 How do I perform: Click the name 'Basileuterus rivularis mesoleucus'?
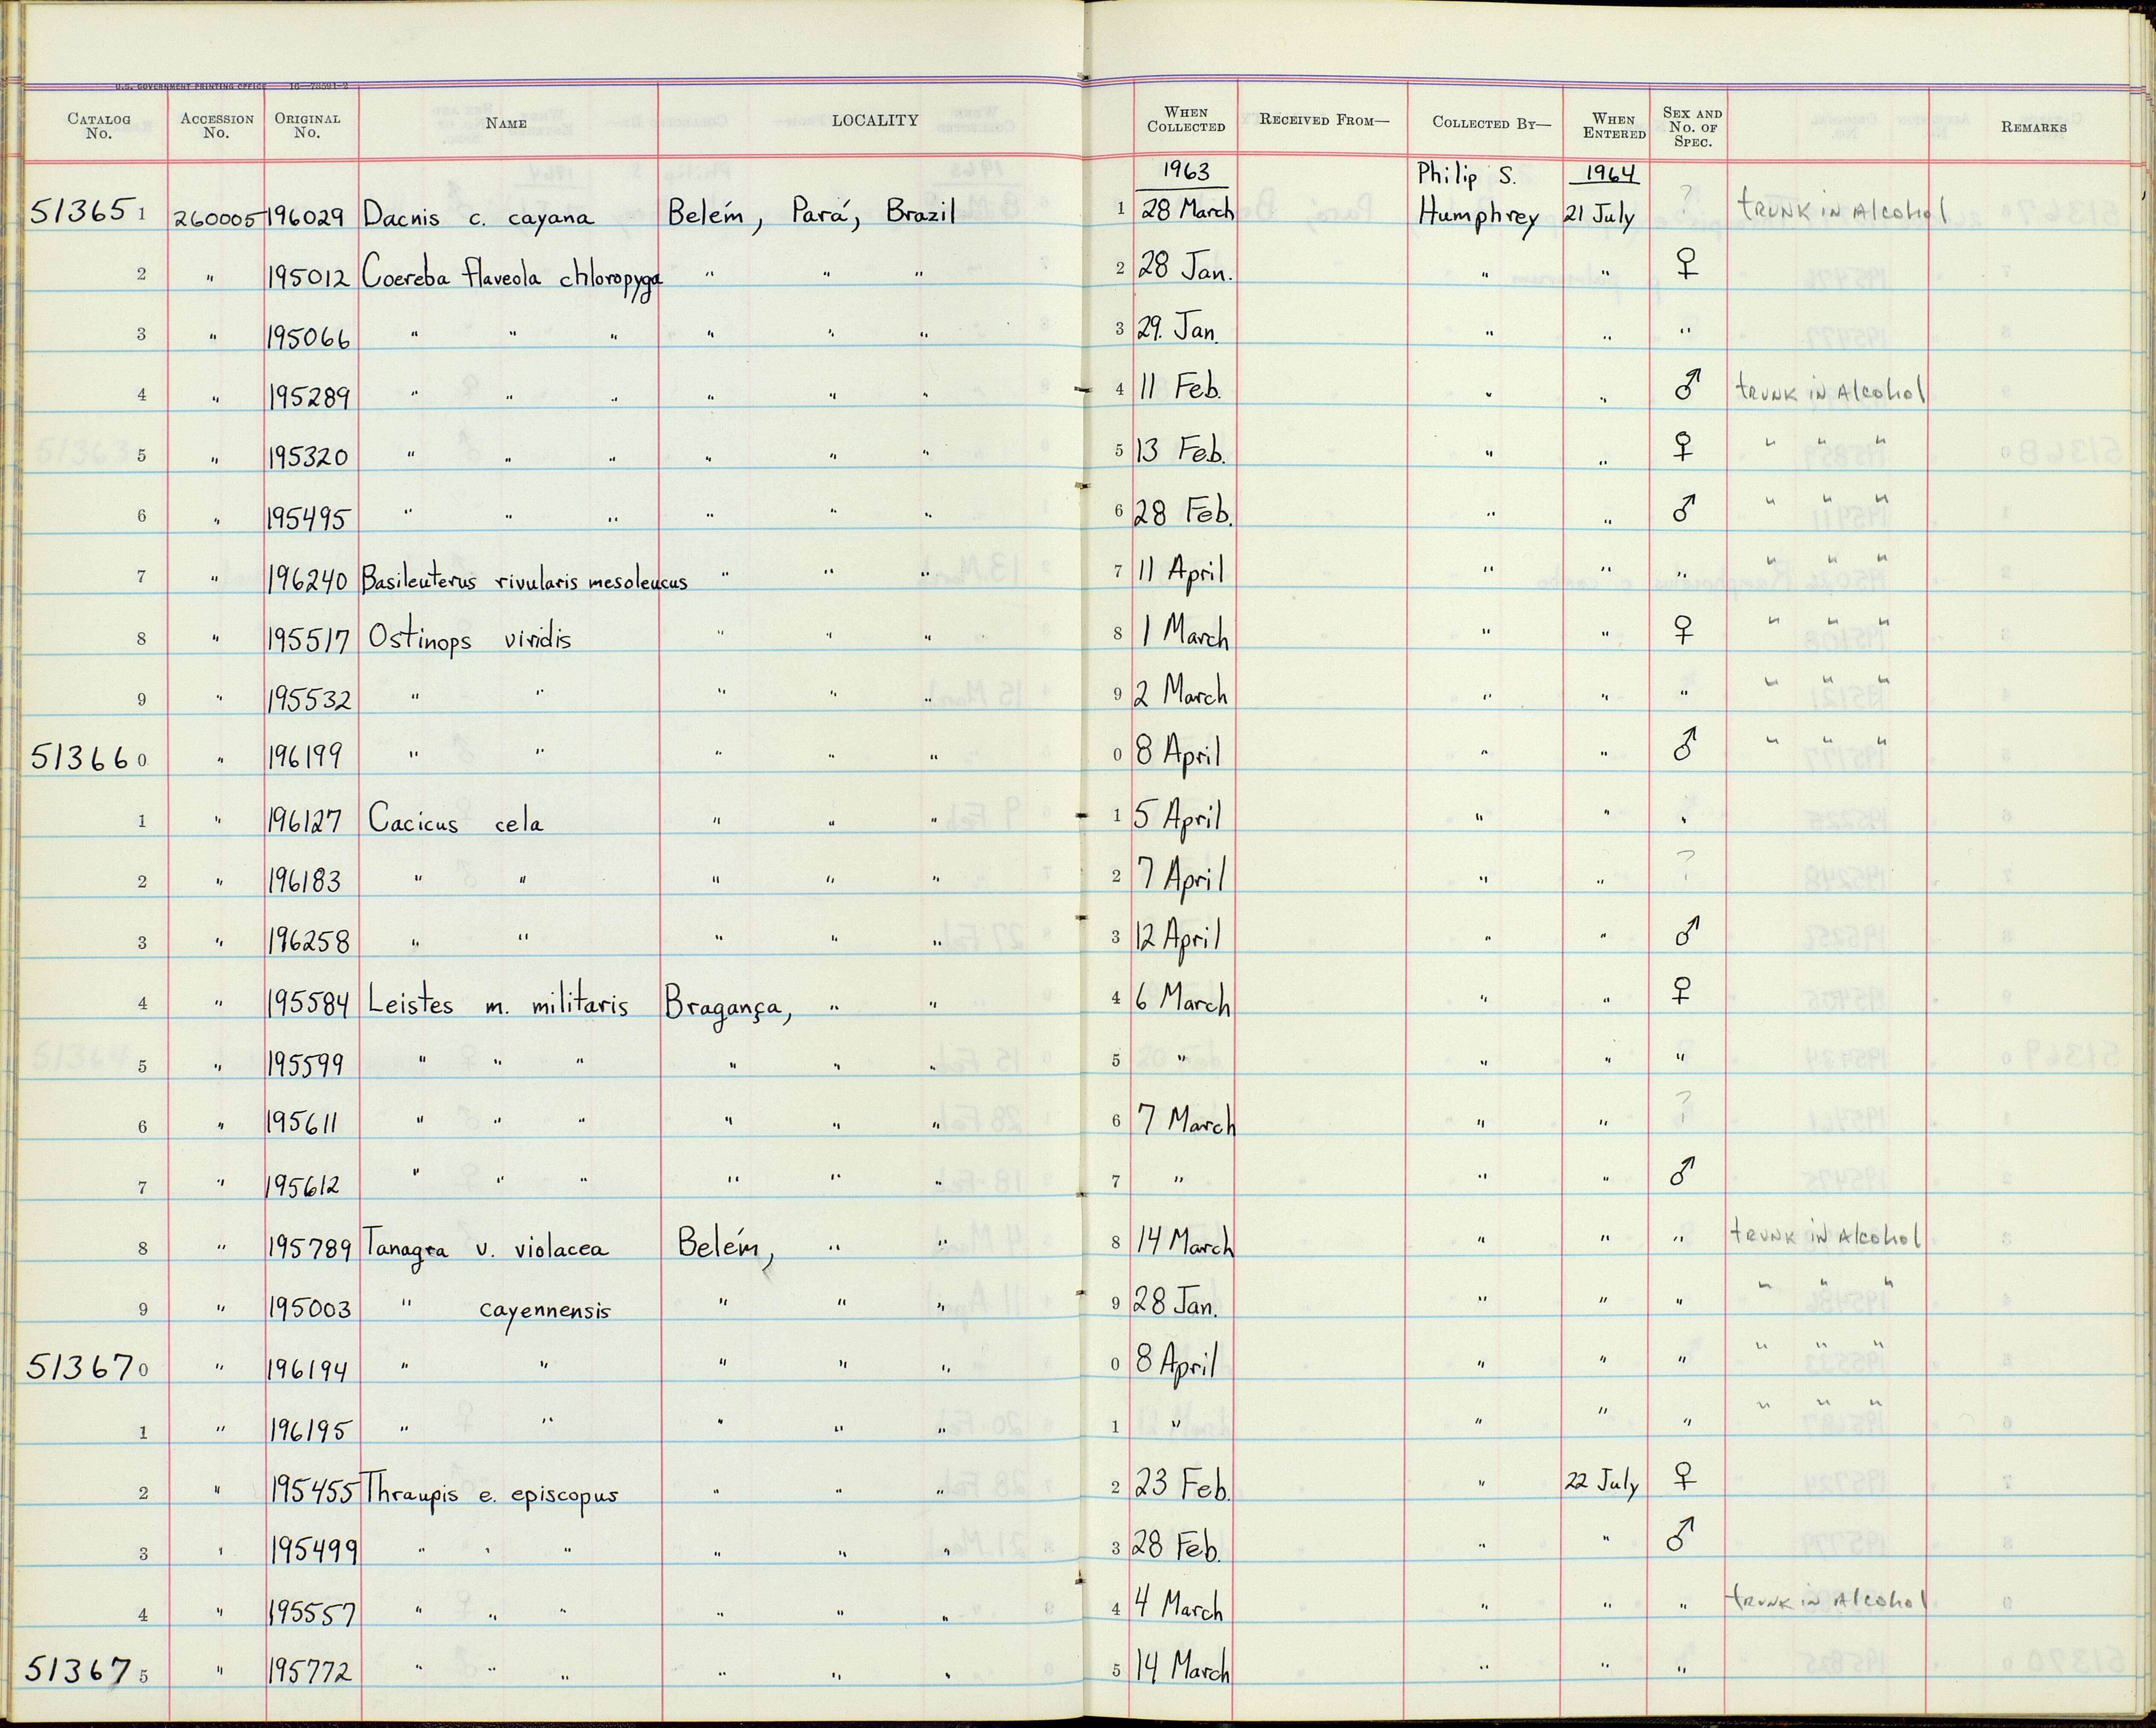[525, 579]
